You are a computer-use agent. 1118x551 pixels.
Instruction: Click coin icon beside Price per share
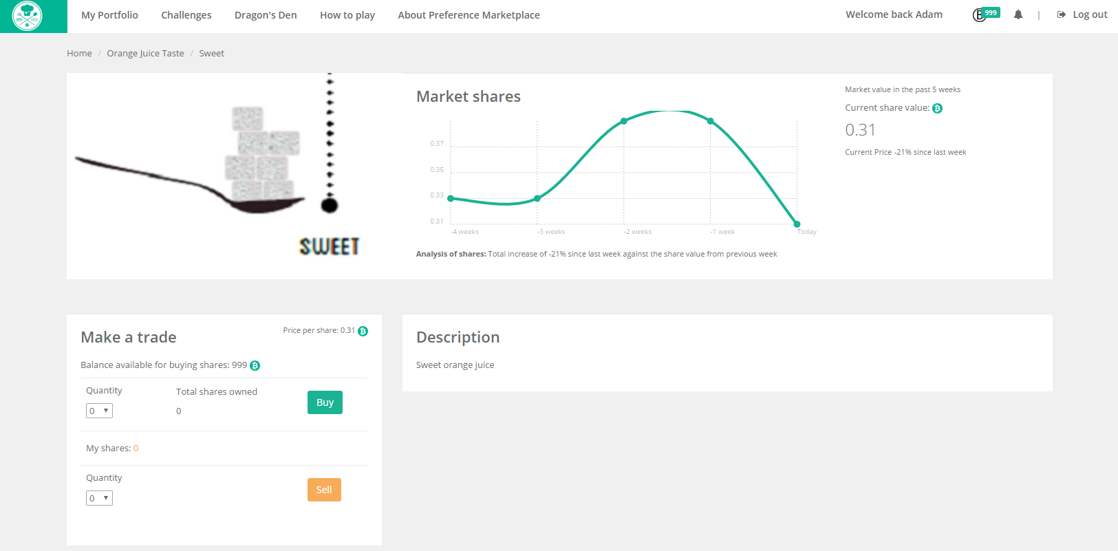(363, 332)
